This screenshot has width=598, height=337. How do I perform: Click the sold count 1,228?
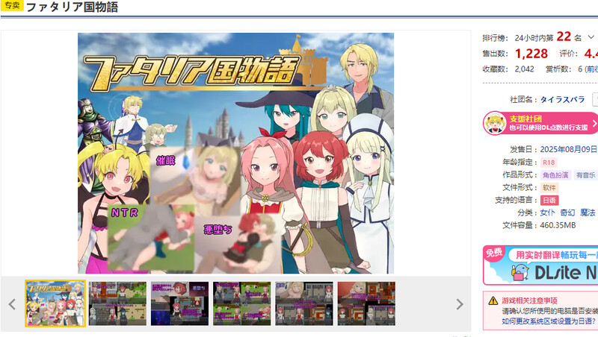531,54
